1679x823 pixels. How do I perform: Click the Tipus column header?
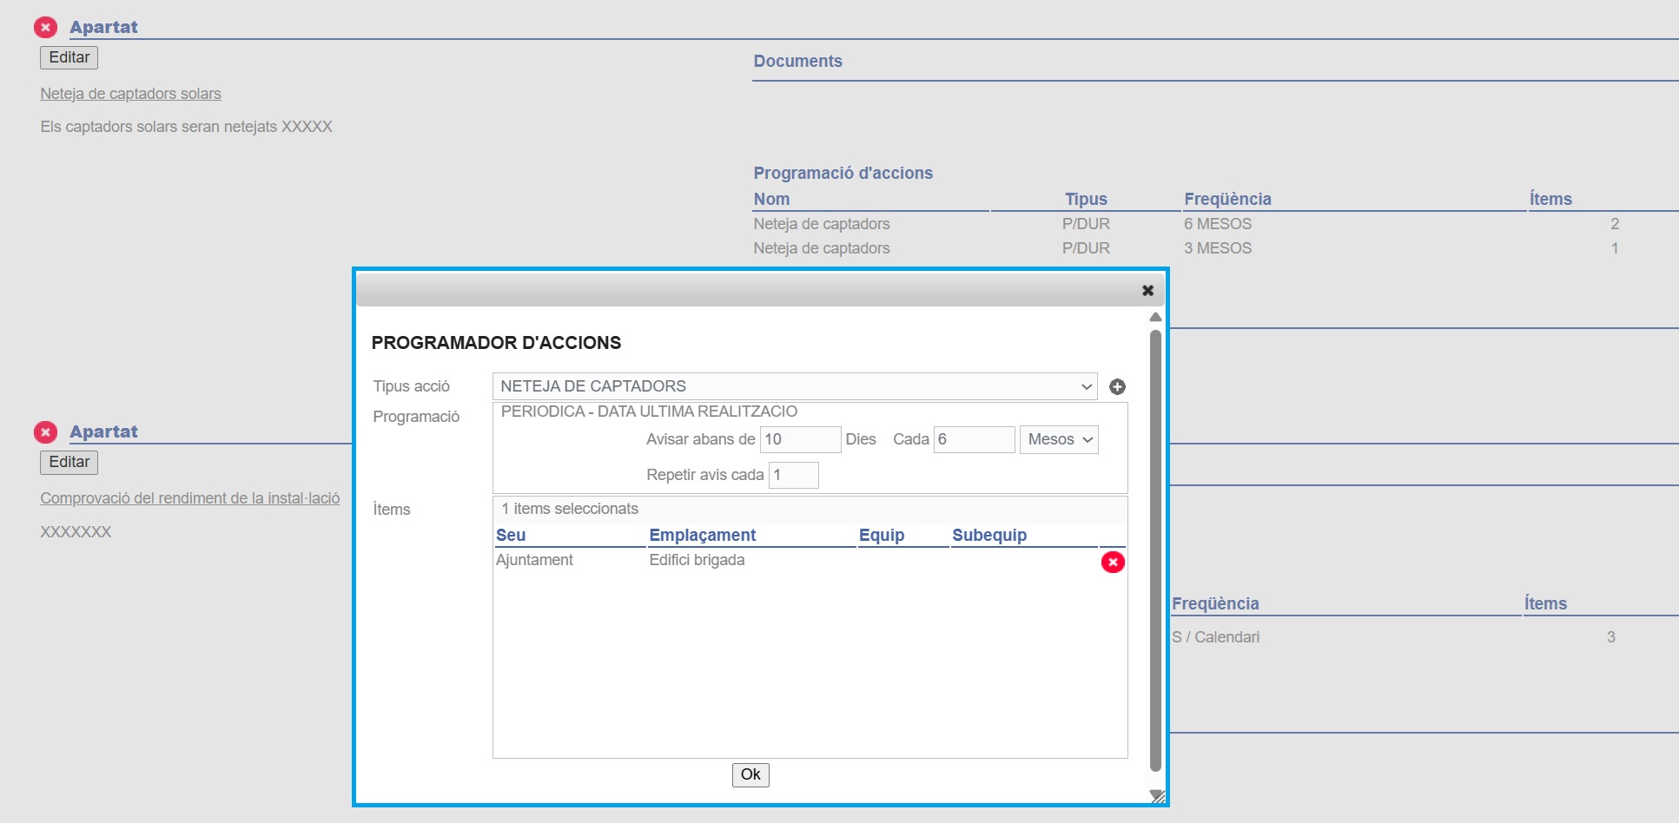click(x=1086, y=199)
